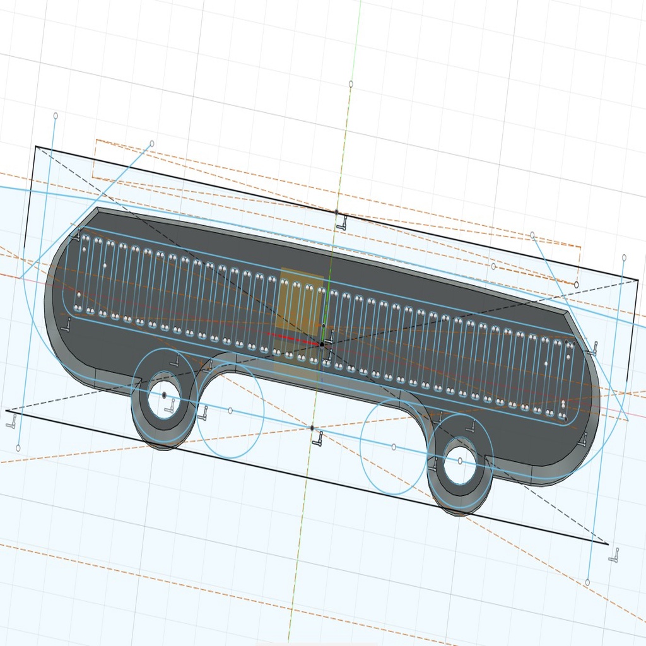Screen dimensions: 646x646
Task: Select the bottom endpoint of the far-left blue line
Action: click(18, 448)
